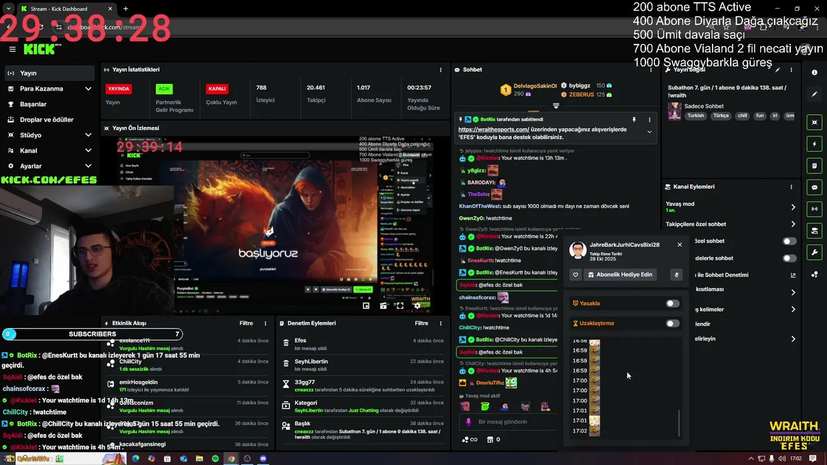
Task: Click the heart icon on user card
Action: point(576,274)
